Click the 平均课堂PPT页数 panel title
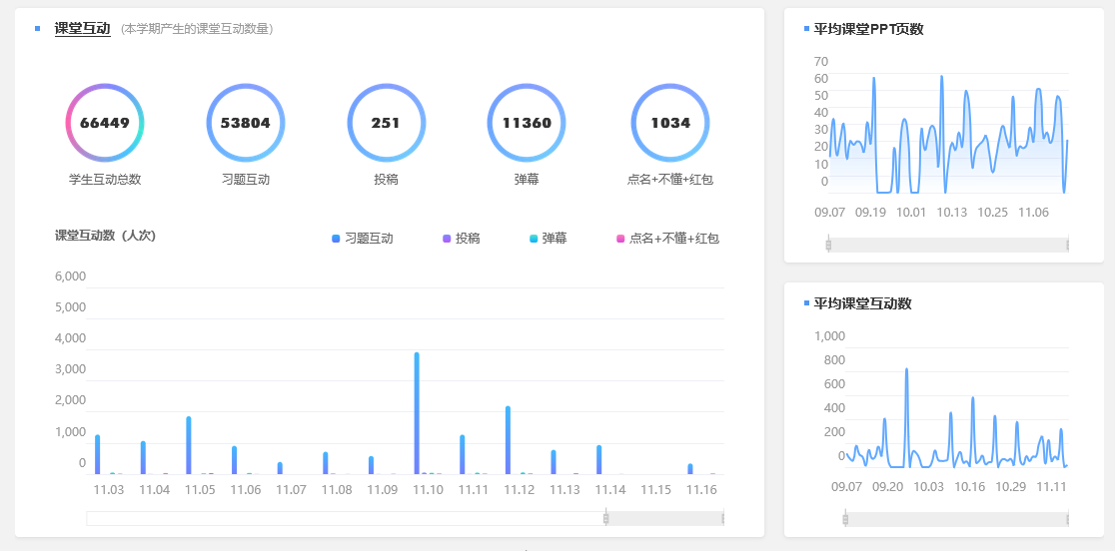The height and width of the screenshot is (551, 1115). (x=868, y=29)
